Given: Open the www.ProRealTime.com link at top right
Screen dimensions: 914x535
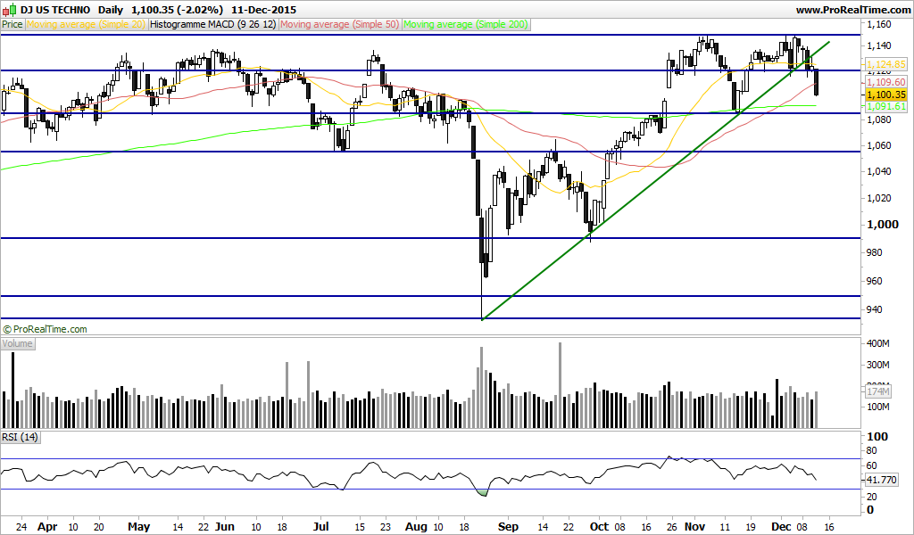Looking at the screenshot, I should (x=852, y=10).
